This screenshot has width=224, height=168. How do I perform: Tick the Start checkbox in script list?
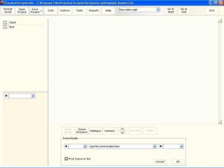5,22
